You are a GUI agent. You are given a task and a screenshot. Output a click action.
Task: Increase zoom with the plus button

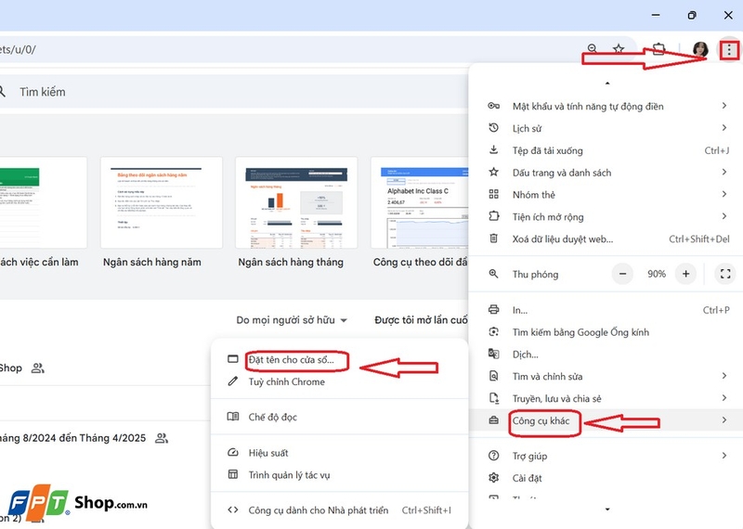[685, 274]
